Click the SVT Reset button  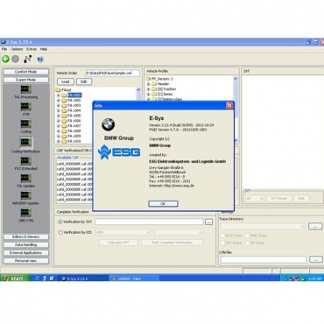(278, 199)
